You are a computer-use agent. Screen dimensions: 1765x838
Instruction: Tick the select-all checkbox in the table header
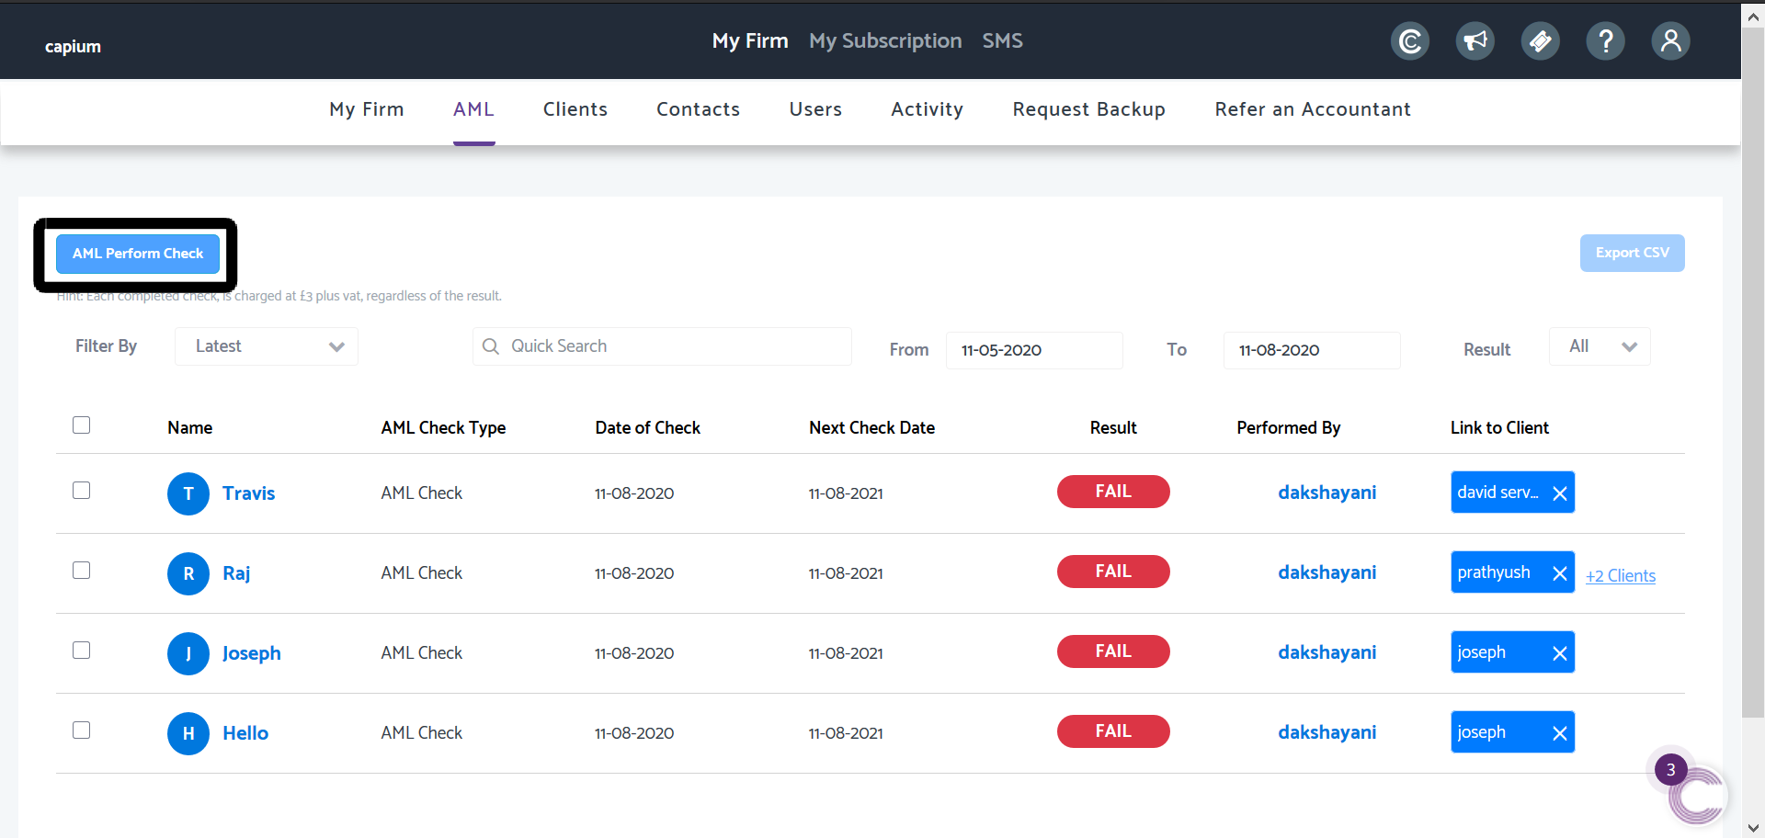[81, 425]
